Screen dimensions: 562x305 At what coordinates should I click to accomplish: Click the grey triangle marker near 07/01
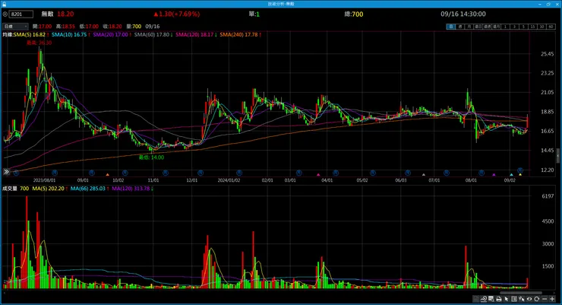click(424, 175)
